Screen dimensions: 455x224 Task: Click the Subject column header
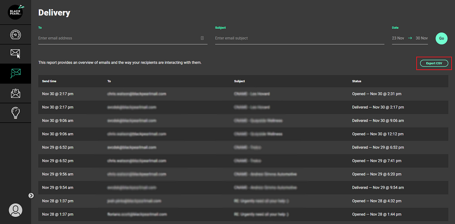tap(240, 81)
